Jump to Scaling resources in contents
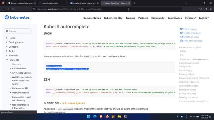This screenshot has width=214, height=120. (x=188, y=94)
